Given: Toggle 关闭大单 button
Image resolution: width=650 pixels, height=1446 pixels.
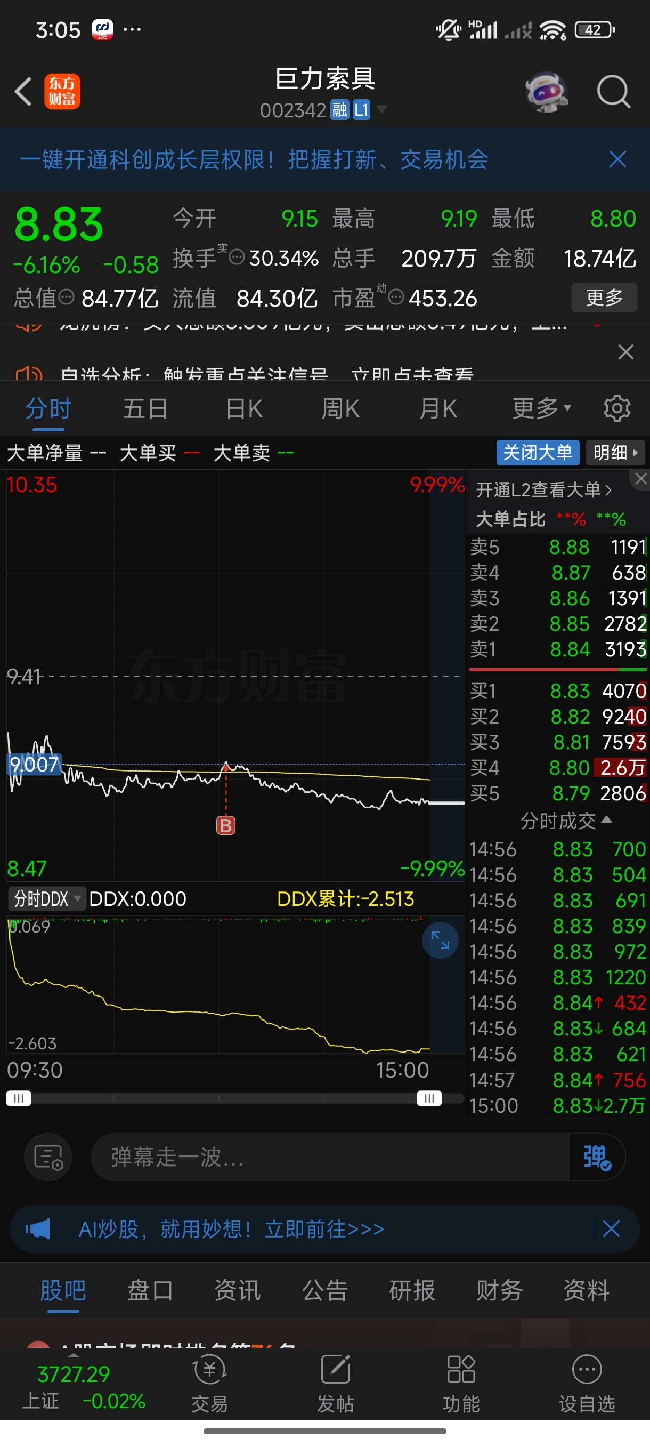Looking at the screenshot, I should click(x=537, y=453).
